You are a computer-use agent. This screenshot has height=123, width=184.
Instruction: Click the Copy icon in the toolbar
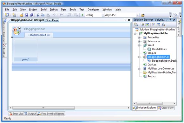43,15
